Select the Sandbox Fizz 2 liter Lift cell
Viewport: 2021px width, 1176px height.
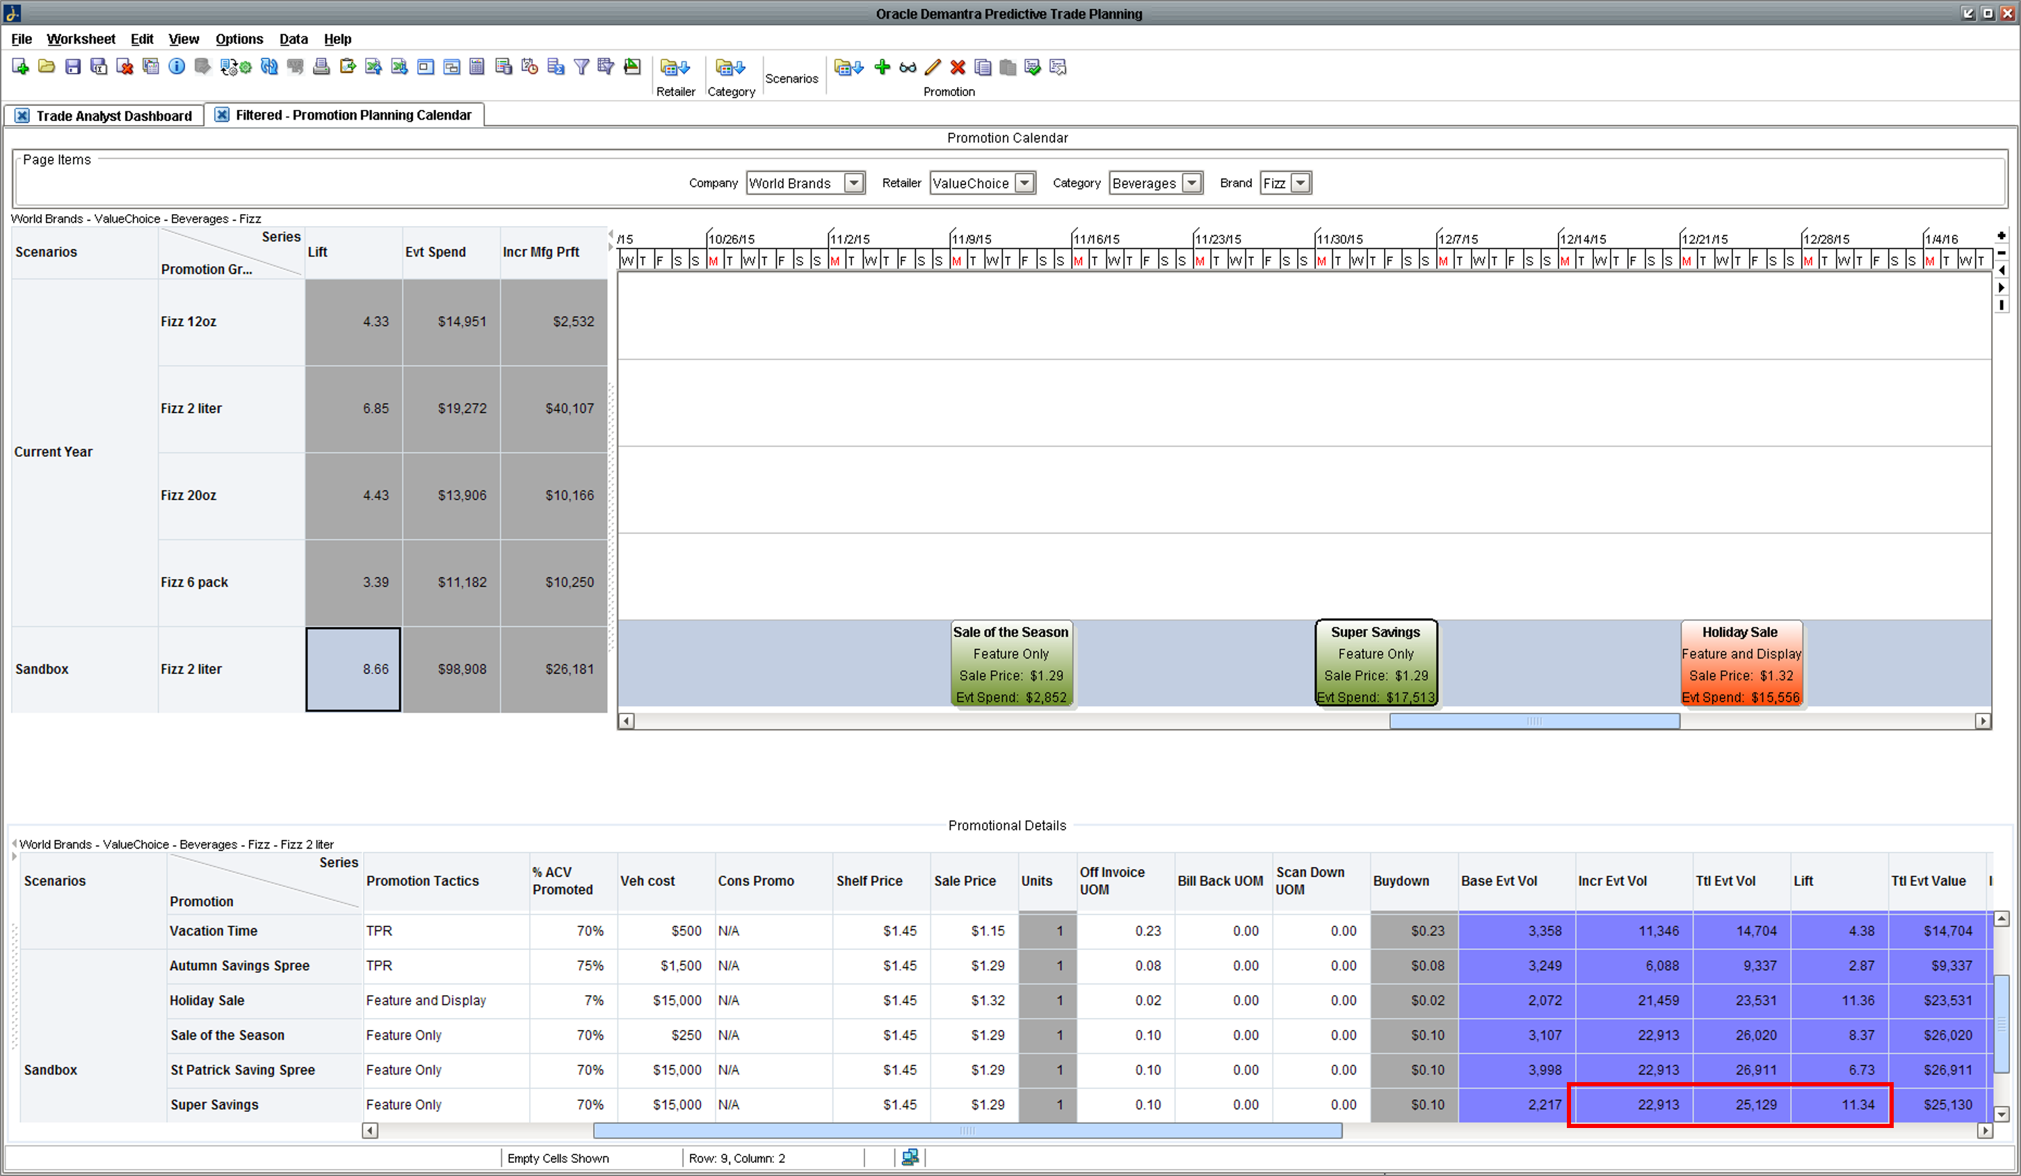[x=353, y=669]
